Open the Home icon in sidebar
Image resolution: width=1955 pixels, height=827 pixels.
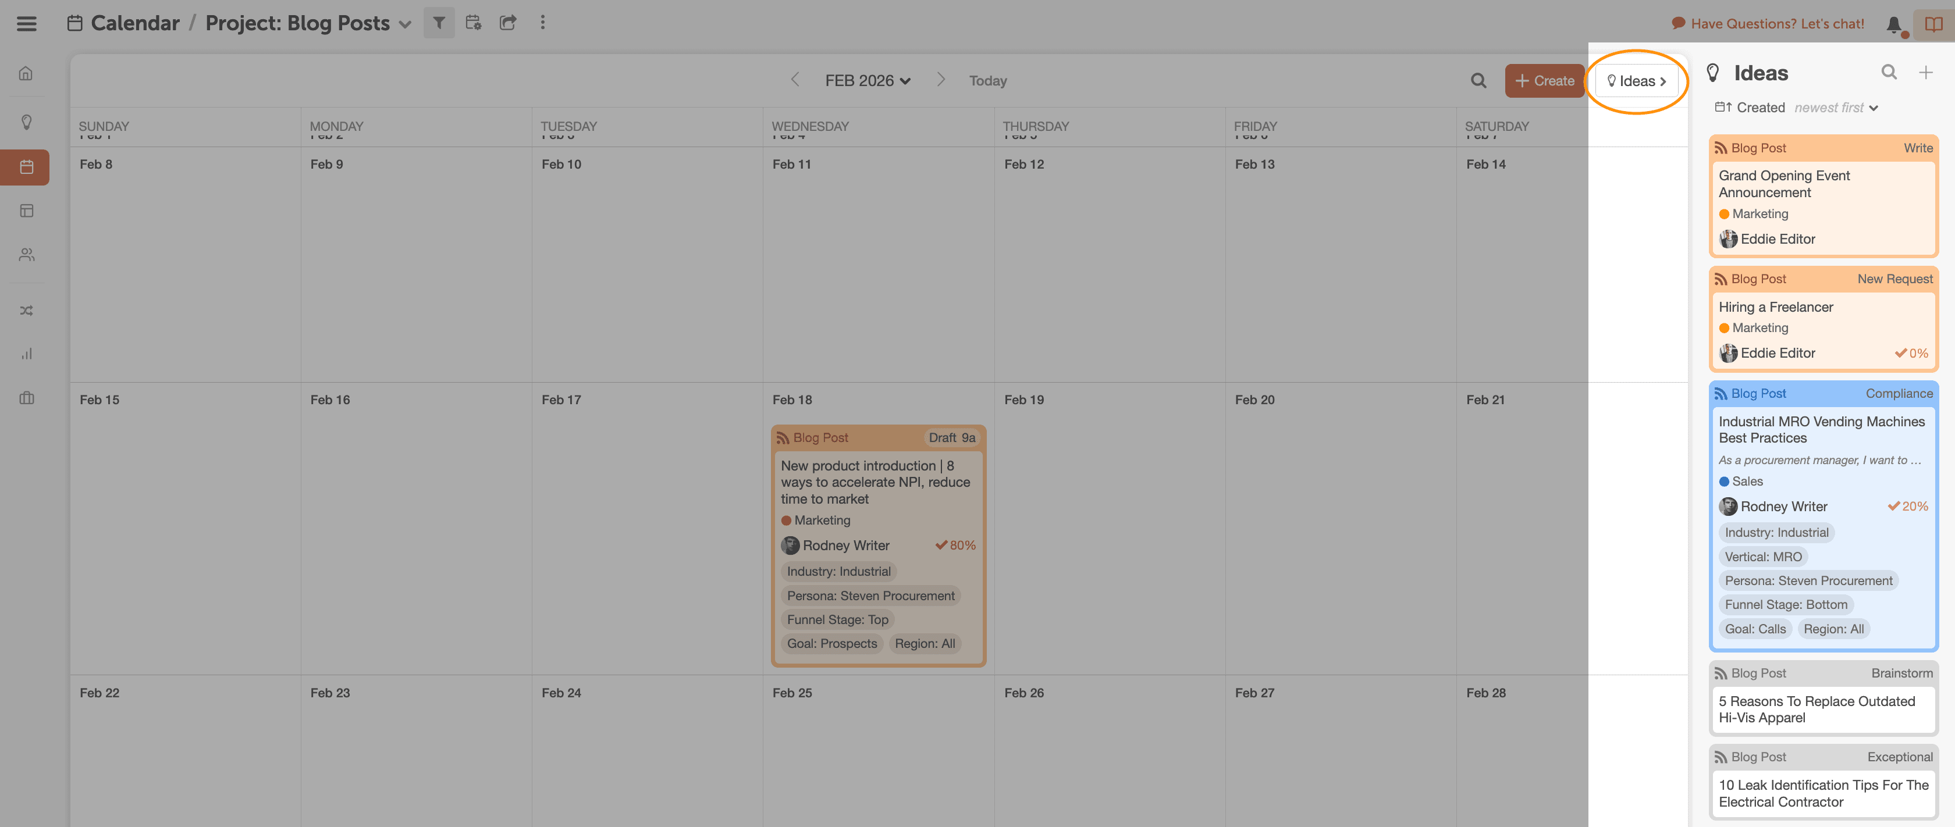pos(27,74)
